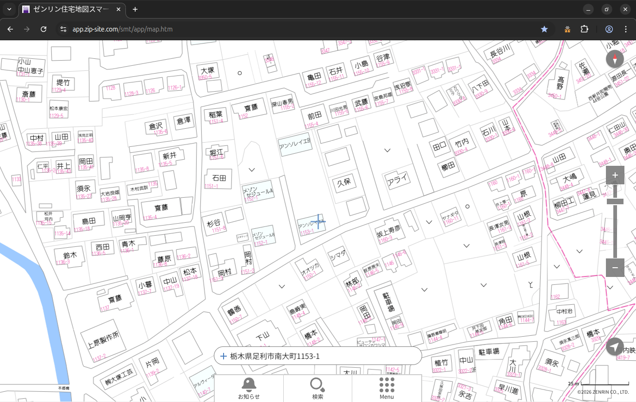Click the current location arrow icon
Image resolution: width=636 pixels, height=402 pixels.
pyautogui.click(x=615, y=346)
